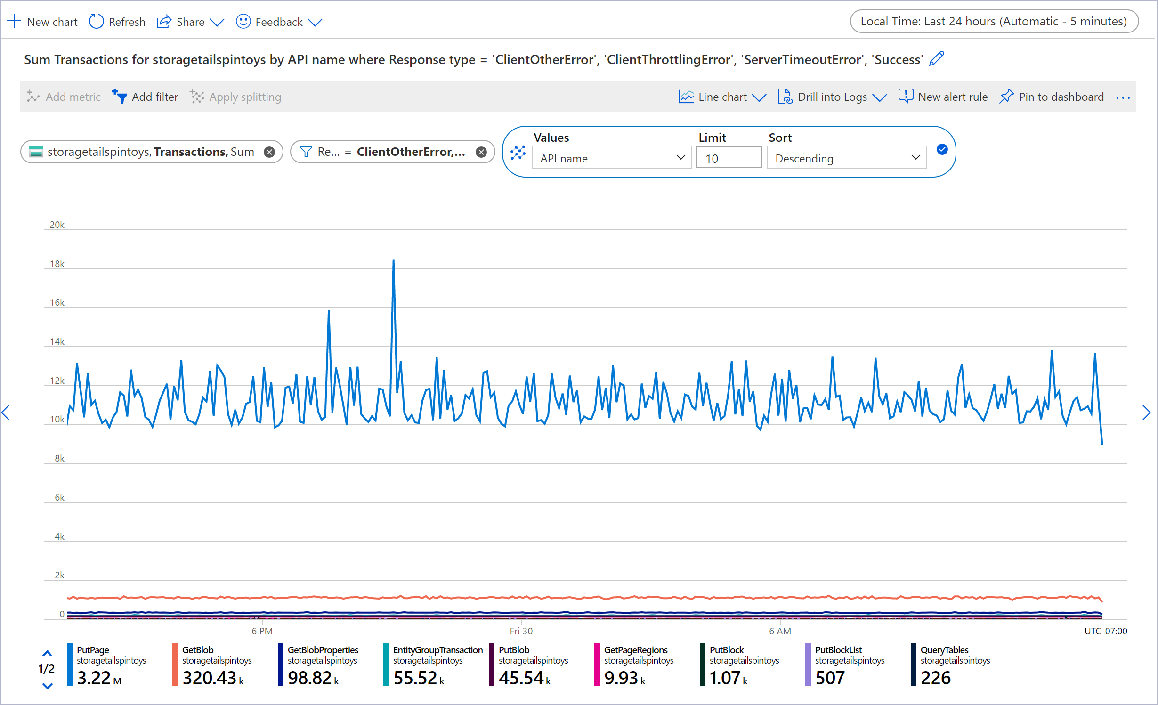1158x705 pixels.
Task: Open the more options ellipsis menu
Action: click(x=1123, y=97)
